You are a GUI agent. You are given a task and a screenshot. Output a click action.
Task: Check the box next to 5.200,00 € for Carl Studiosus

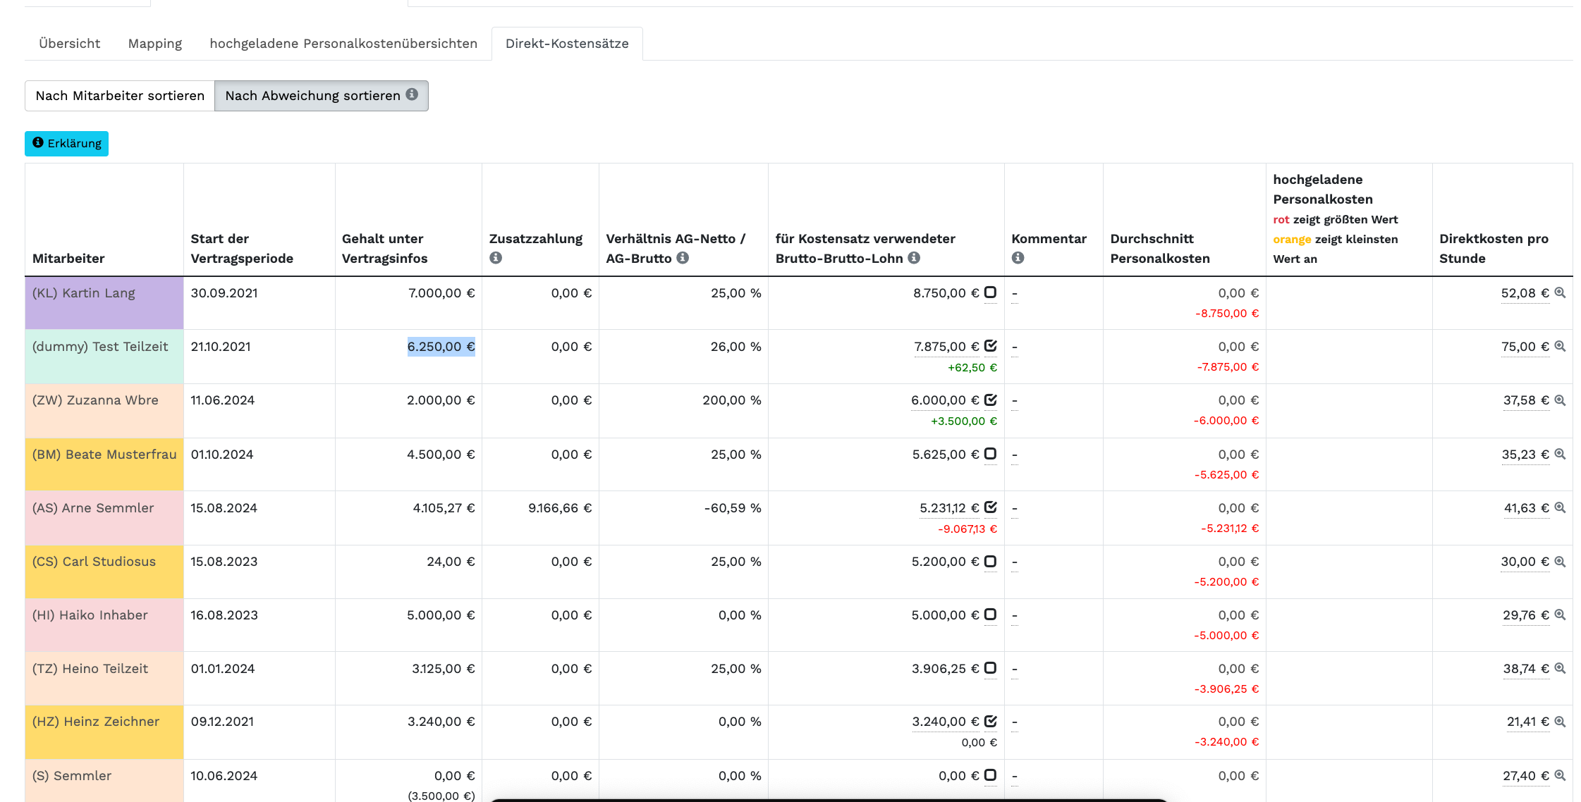(x=990, y=561)
